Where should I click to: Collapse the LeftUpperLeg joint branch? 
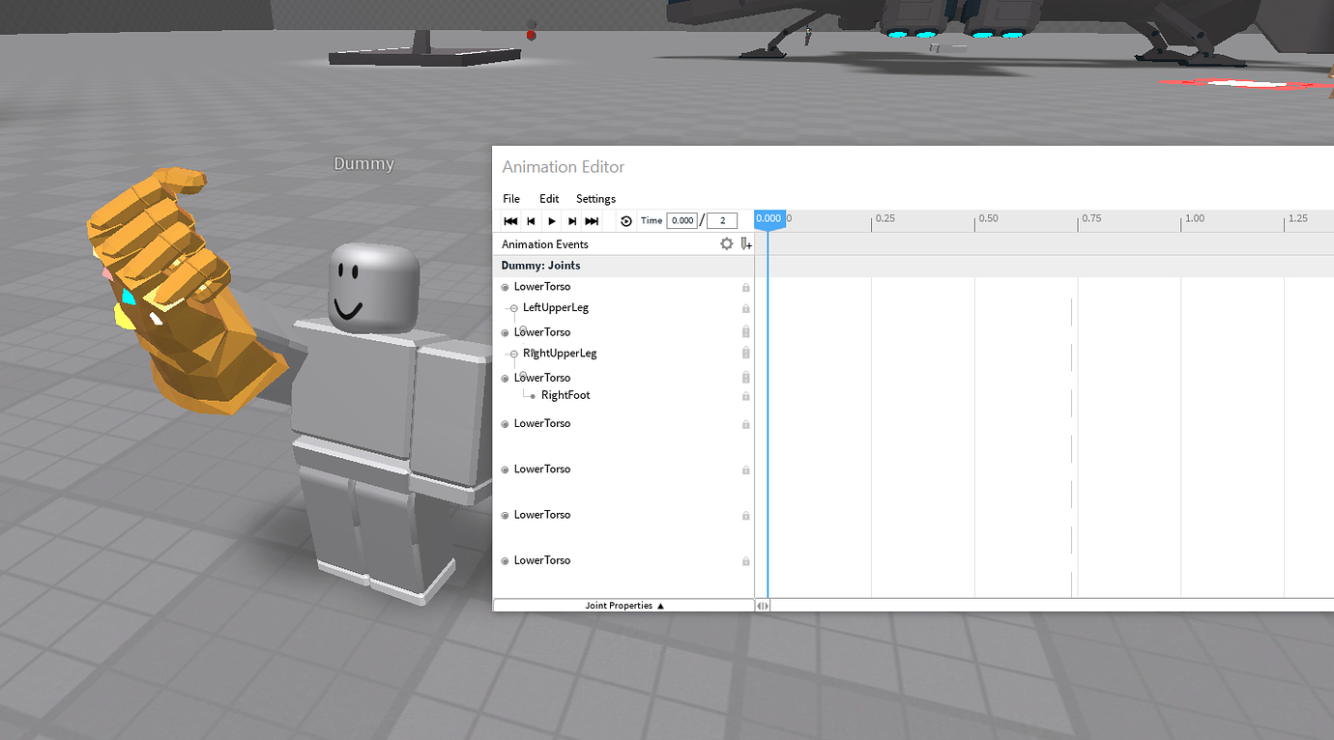[514, 309]
